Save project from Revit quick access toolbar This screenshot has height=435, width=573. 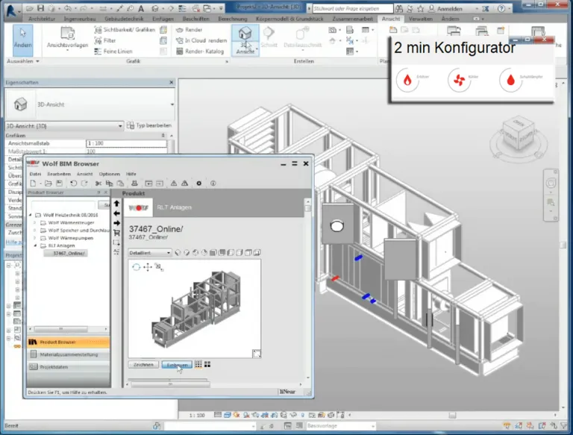[x=40, y=8]
